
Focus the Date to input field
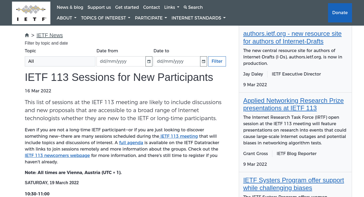coord(177,61)
